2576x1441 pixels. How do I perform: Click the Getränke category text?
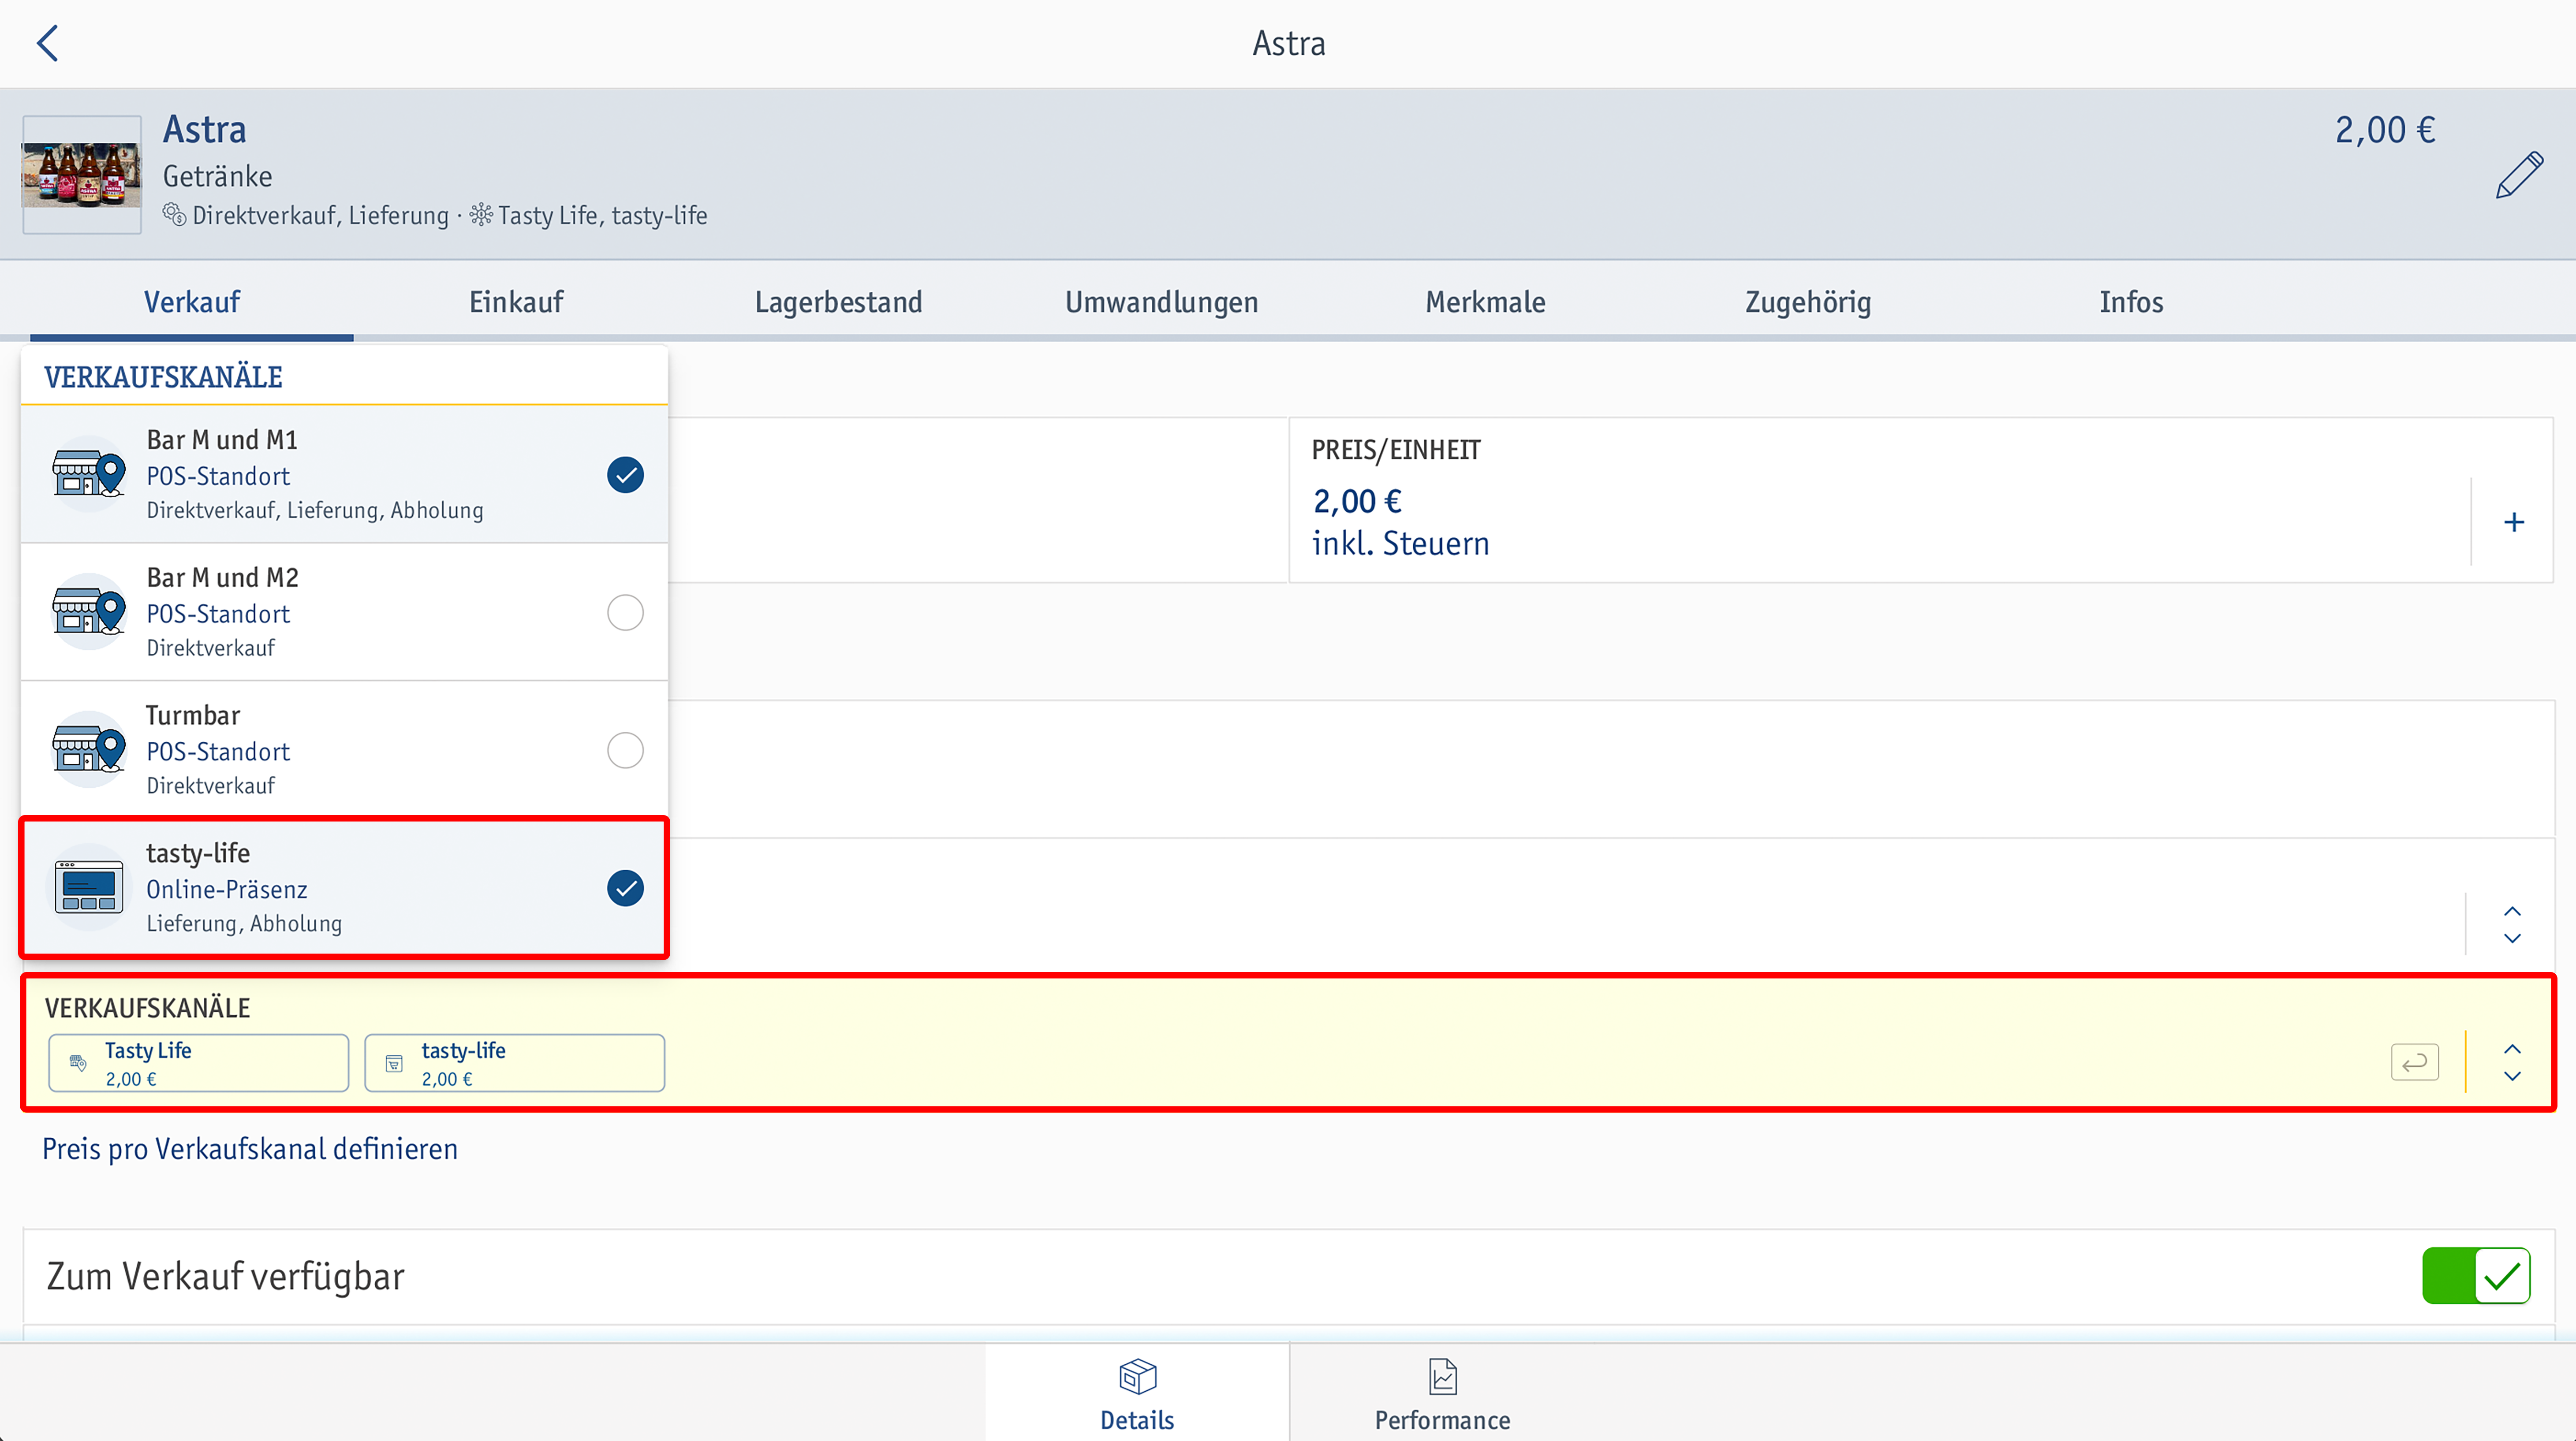click(x=217, y=177)
